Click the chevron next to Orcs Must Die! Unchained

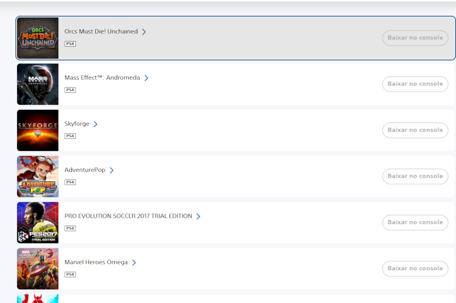pyautogui.click(x=144, y=32)
